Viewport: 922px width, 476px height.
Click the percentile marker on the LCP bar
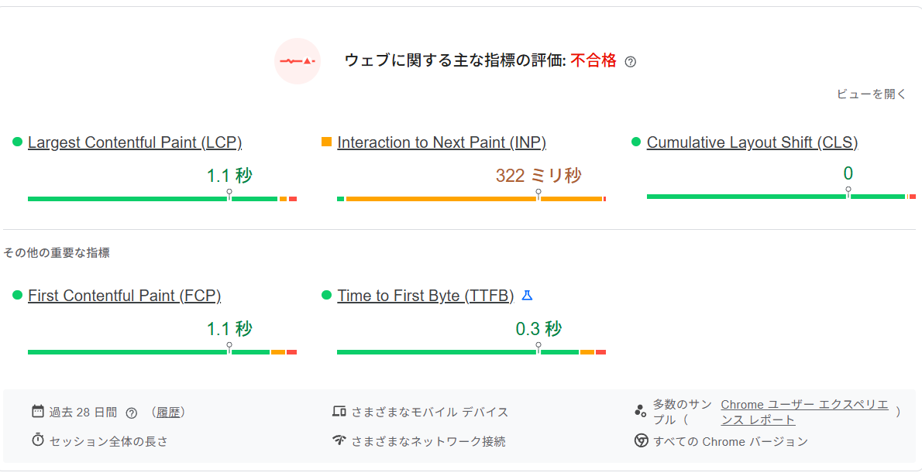coord(229,193)
